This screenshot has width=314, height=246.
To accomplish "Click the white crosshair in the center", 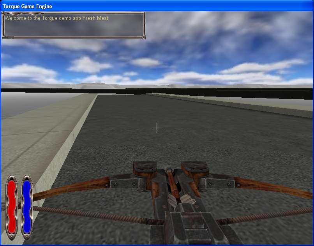I will click(157, 128).
